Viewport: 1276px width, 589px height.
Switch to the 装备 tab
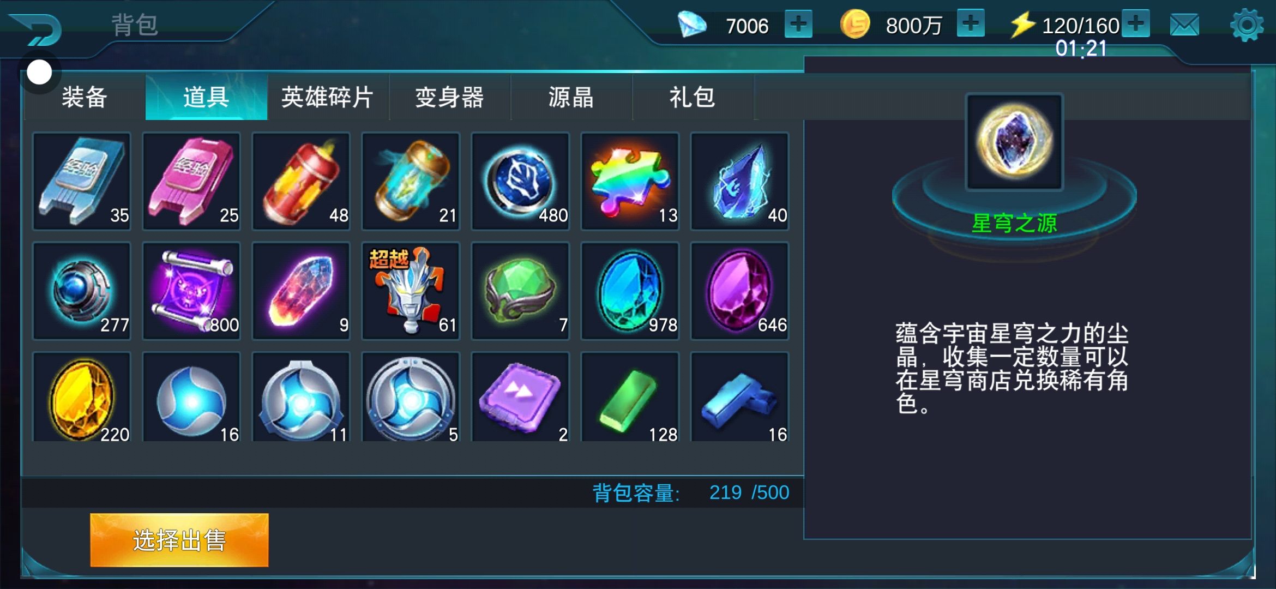[85, 97]
